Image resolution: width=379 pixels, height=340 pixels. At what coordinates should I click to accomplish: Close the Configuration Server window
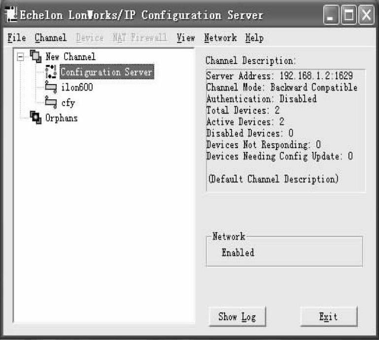click(x=366, y=15)
